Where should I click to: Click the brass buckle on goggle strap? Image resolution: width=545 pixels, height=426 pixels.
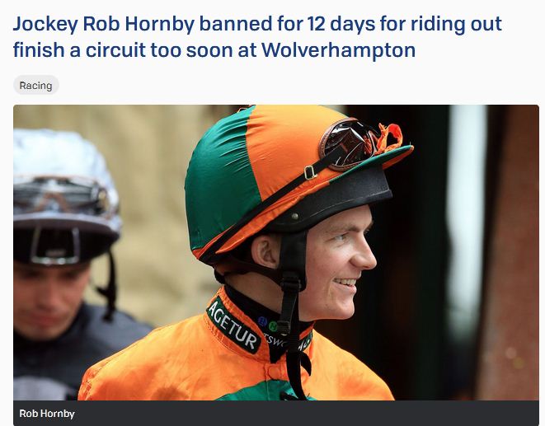(310, 173)
